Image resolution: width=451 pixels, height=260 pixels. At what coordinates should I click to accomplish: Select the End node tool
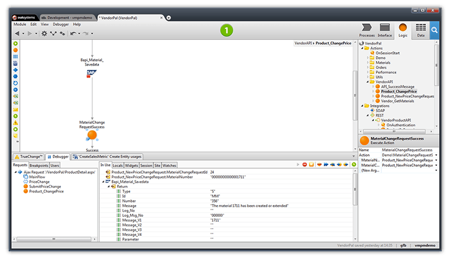click(15, 129)
